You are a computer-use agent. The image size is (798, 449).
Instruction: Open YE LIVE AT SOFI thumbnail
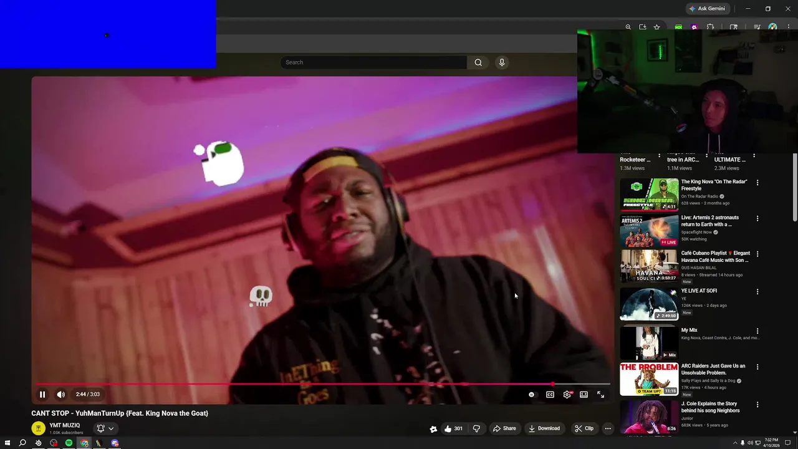pyautogui.click(x=649, y=304)
